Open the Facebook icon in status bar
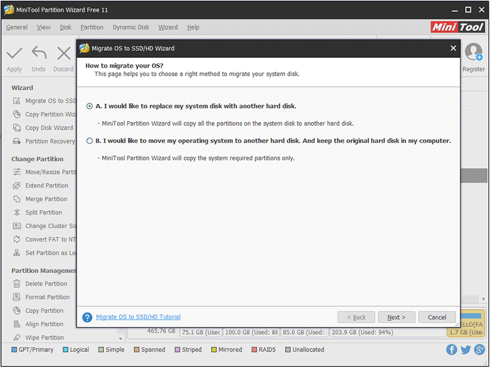Image resolution: width=490 pixels, height=367 pixels. tap(452, 350)
